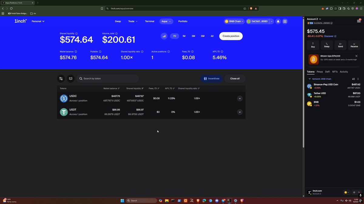Open Tether USD token in wallet
Screen dimensions: 364x204
(334, 95)
